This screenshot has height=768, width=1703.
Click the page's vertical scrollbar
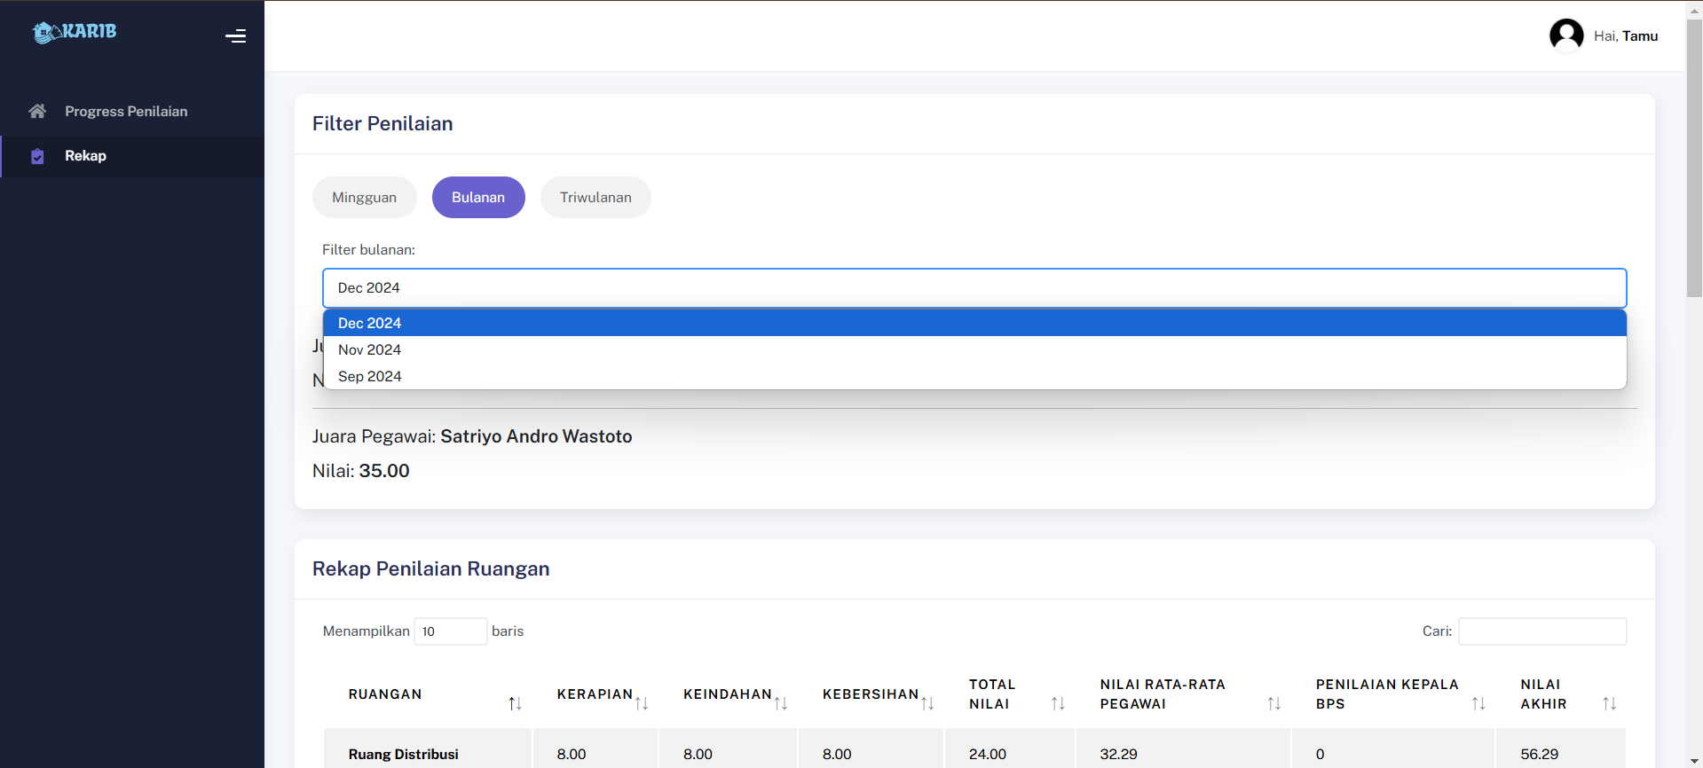(x=1694, y=160)
